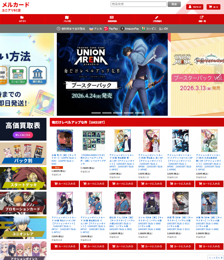Image resolution: width=224 pixels, height=260 pixels.
Task: Click the convenience store コンビニ icon
Action: pyautogui.click(x=143, y=28)
